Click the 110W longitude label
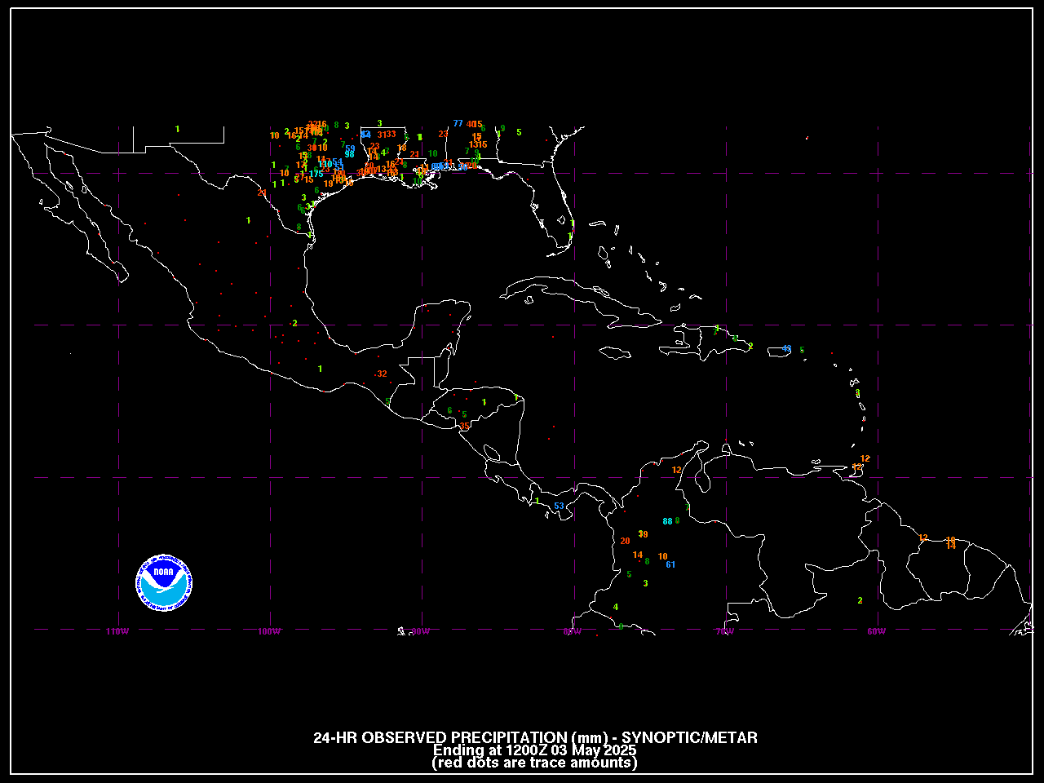Image resolution: width=1044 pixels, height=783 pixels. 117,631
